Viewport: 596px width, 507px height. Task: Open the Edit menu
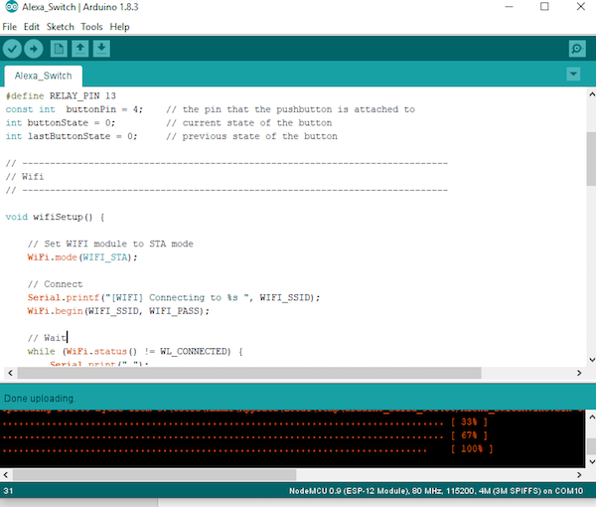point(33,27)
